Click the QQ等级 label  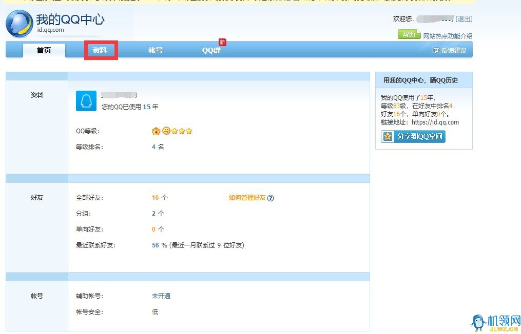pos(88,131)
